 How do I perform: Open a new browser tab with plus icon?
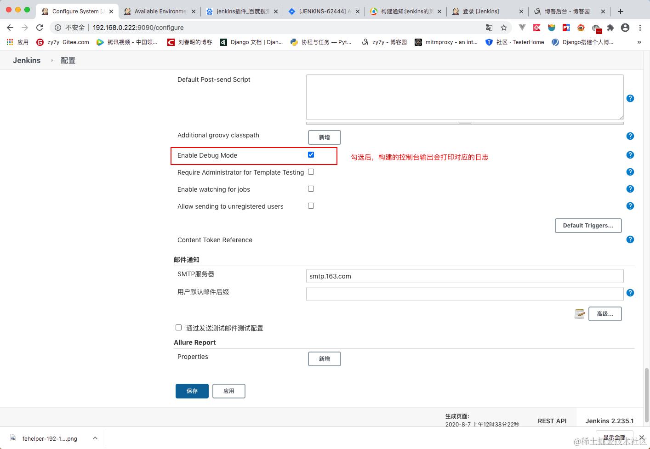pos(621,11)
